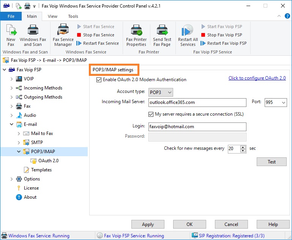
Task: Toggle Enable OAuth 2.0 Modern Authentication
Action: [x=99, y=80]
